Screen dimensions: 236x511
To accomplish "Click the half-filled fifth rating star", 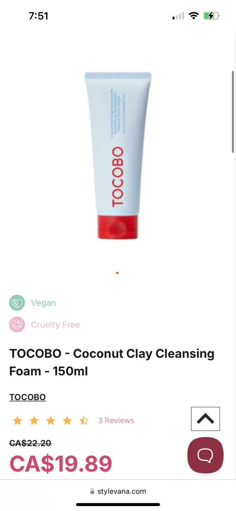I will pyautogui.click(x=84, y=421).
